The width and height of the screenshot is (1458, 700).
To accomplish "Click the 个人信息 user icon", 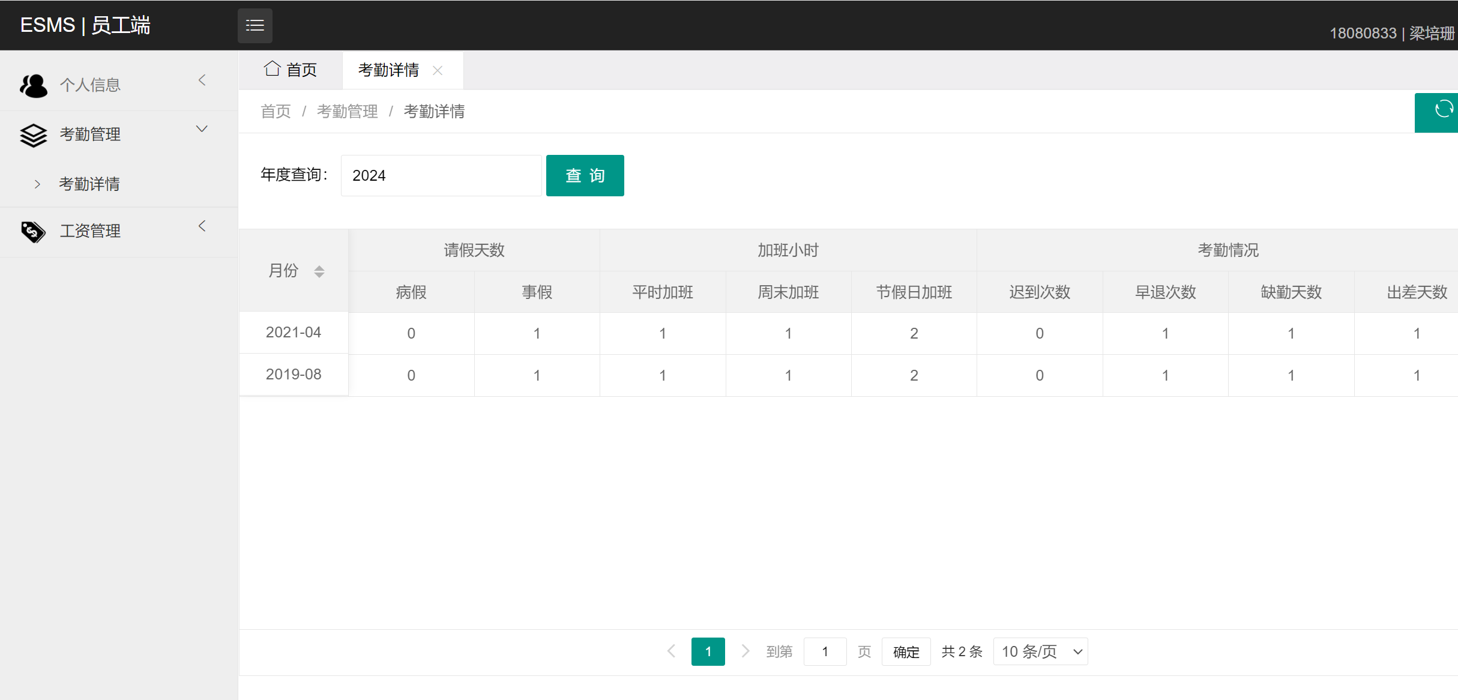I will [33, 85].
